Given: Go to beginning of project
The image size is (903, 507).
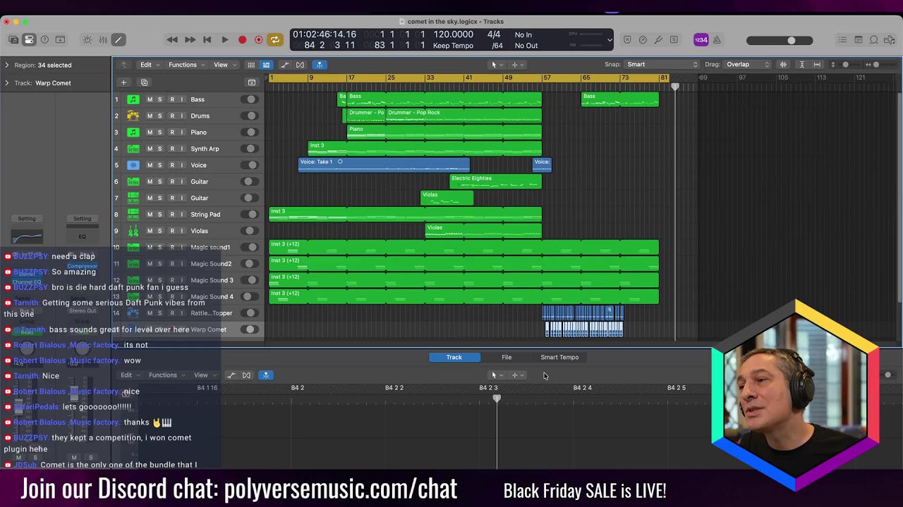Looking at the screenshot, I should point(207,40).
